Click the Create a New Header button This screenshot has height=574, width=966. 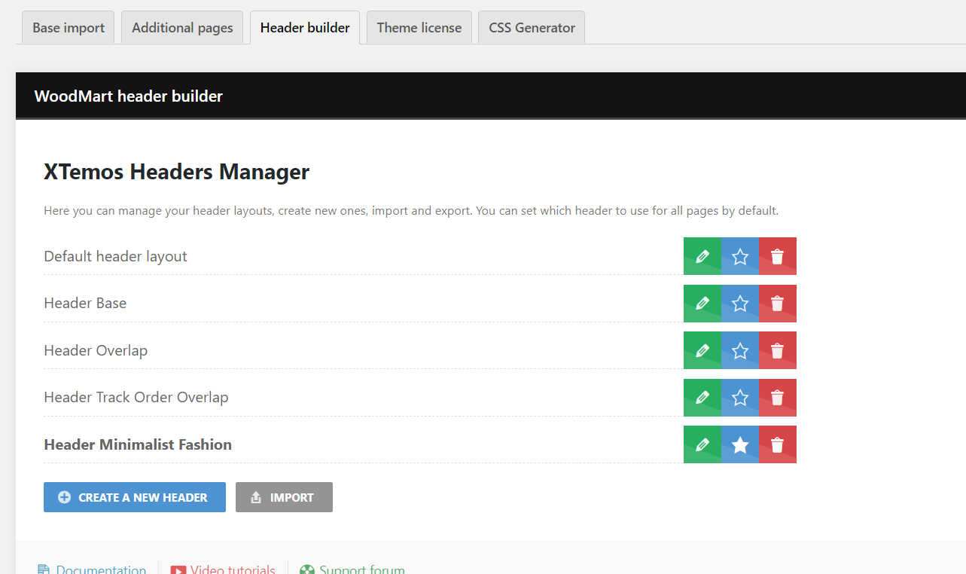[x=135, y=497]
